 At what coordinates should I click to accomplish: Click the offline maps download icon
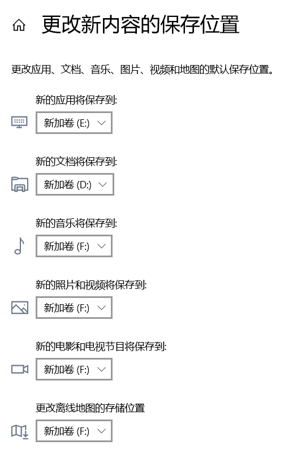pyautogui.click(x=20, y=432)
